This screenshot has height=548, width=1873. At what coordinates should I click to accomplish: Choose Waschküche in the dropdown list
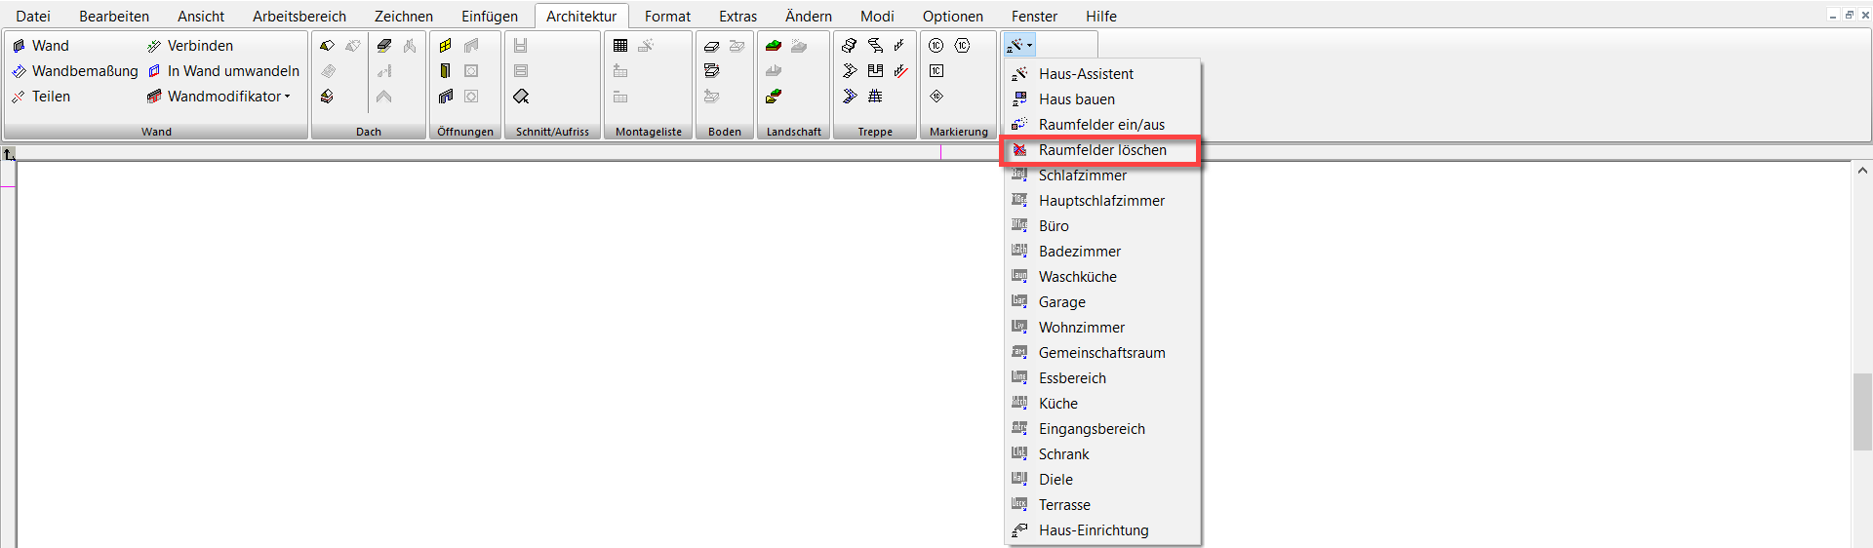pyautogui.click(x=1102, y=277)
